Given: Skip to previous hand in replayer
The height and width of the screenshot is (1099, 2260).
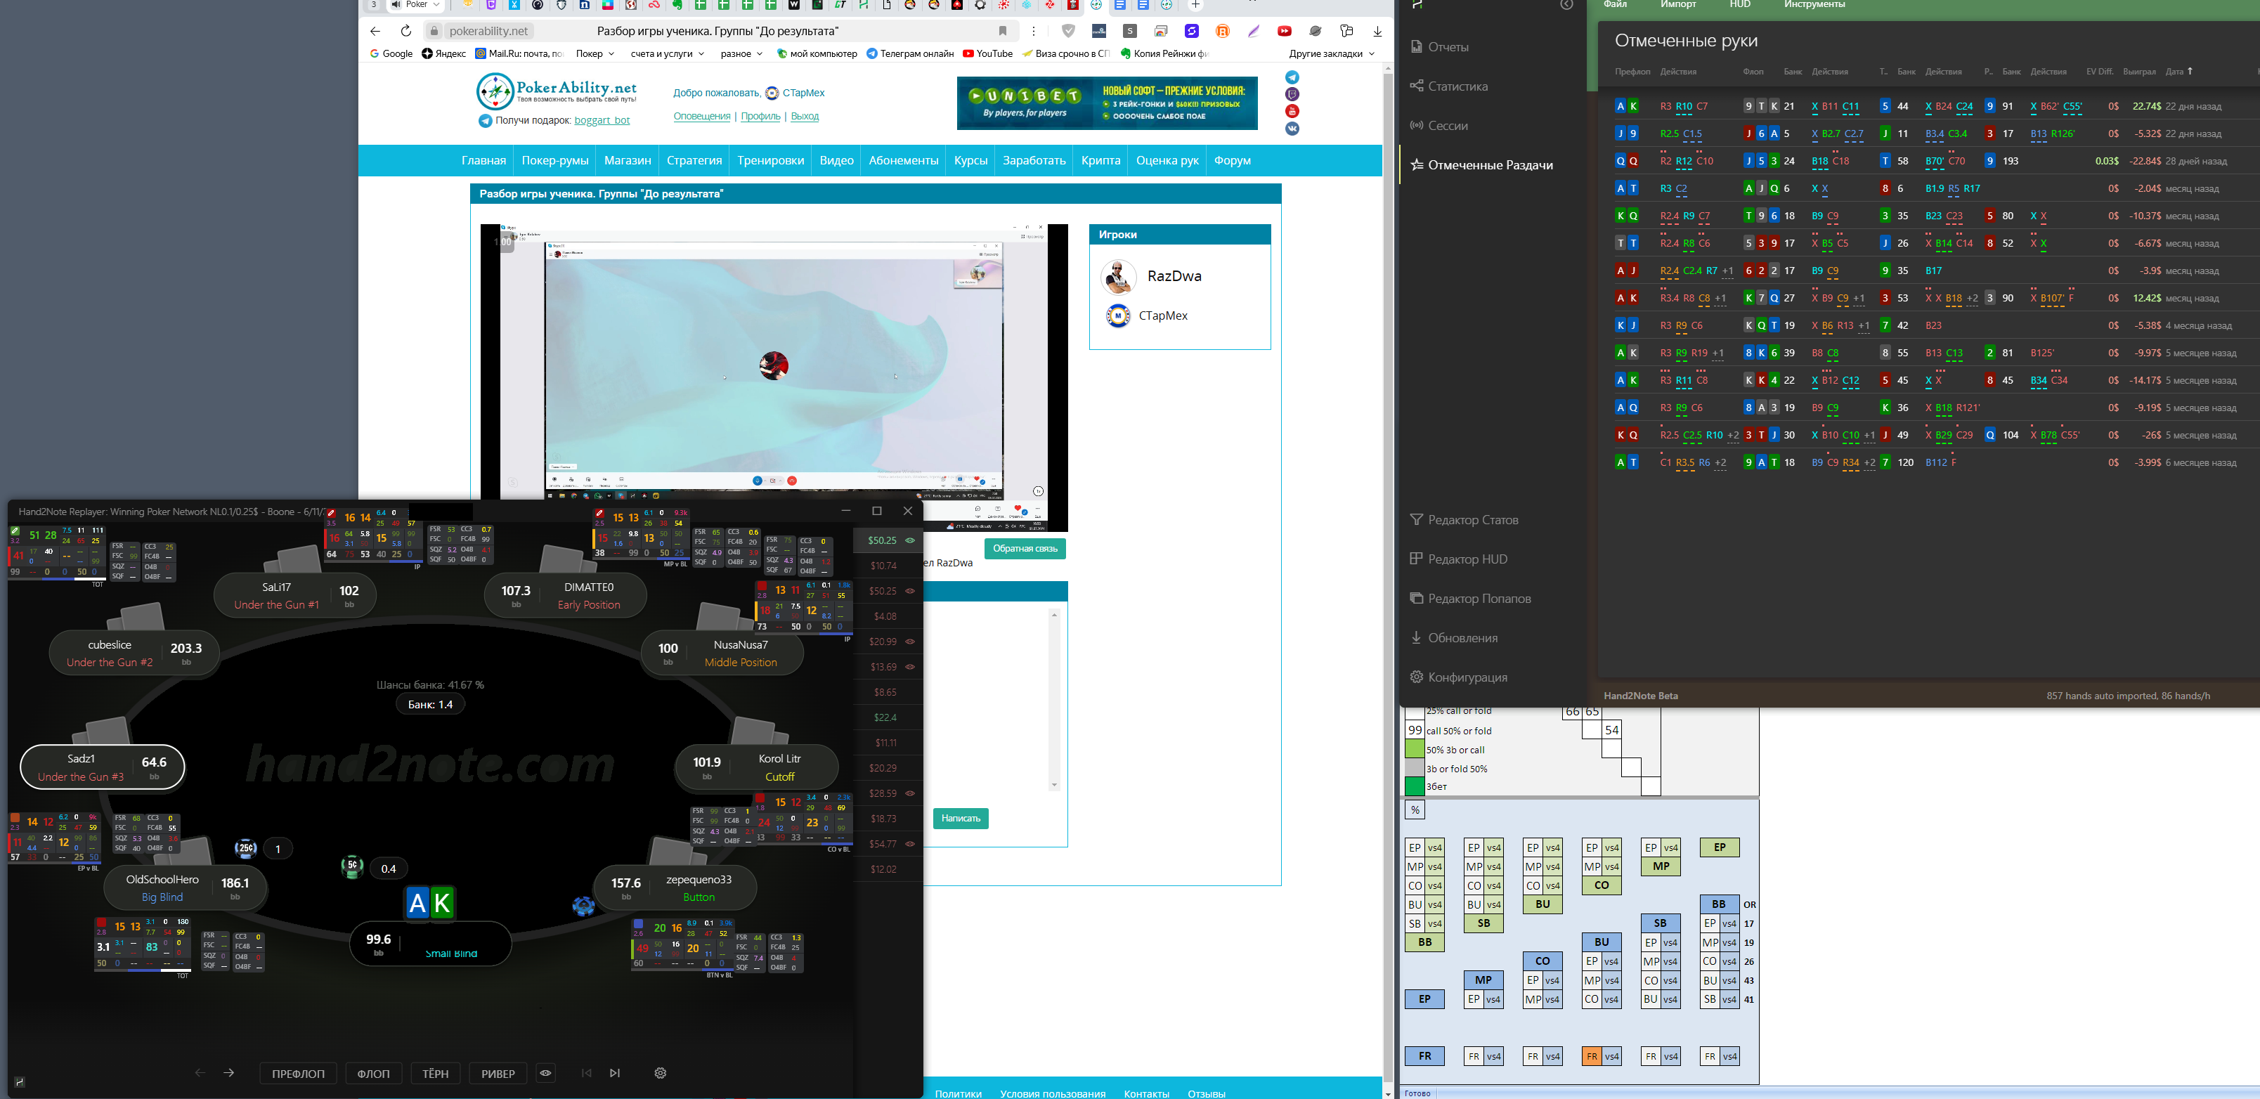Looking at the screenshot, I should (587, 1073).
